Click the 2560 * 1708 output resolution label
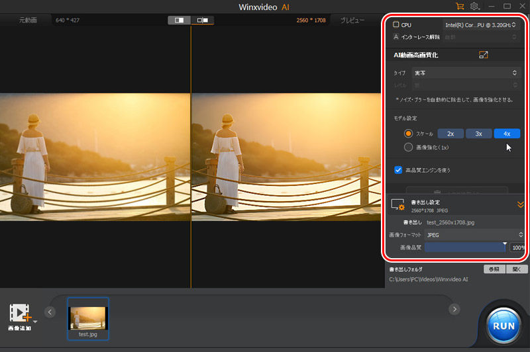 pos(311,21)
